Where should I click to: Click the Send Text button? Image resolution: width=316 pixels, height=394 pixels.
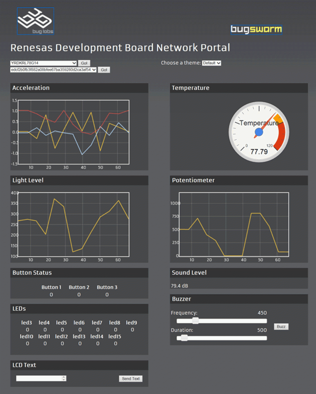130,378
